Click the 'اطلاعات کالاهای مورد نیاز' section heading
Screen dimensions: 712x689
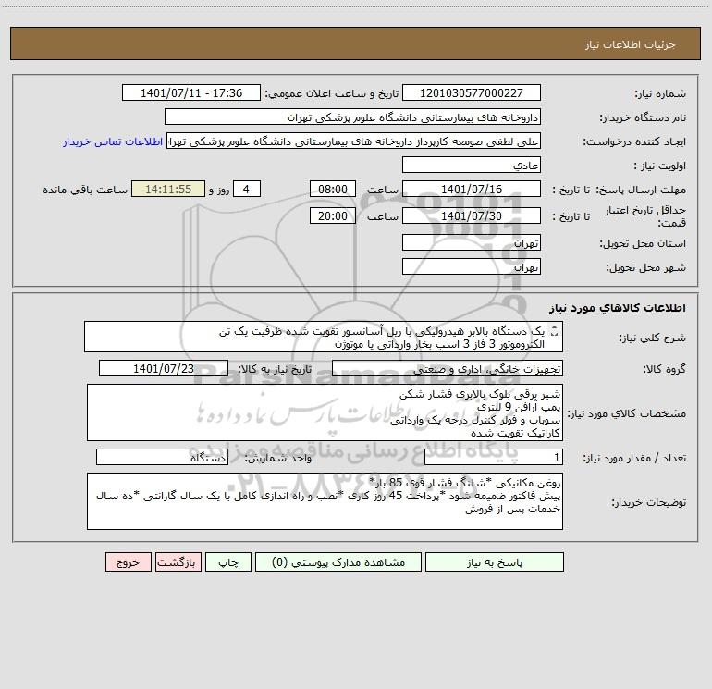(618, 308)
